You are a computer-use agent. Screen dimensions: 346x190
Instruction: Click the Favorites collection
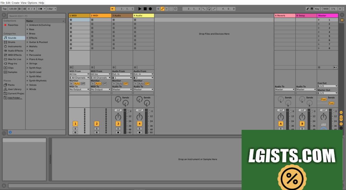tap(13, 25)
